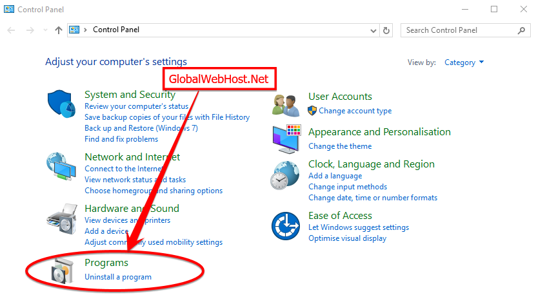Open the Clock, Language and Region globe icon
The image size is (536, 304).
284,175
